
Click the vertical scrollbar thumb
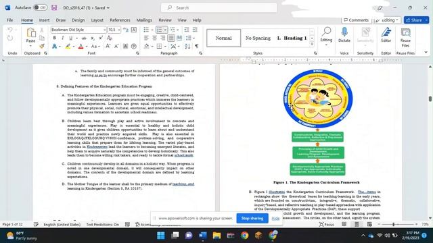[x=430, y=99]
